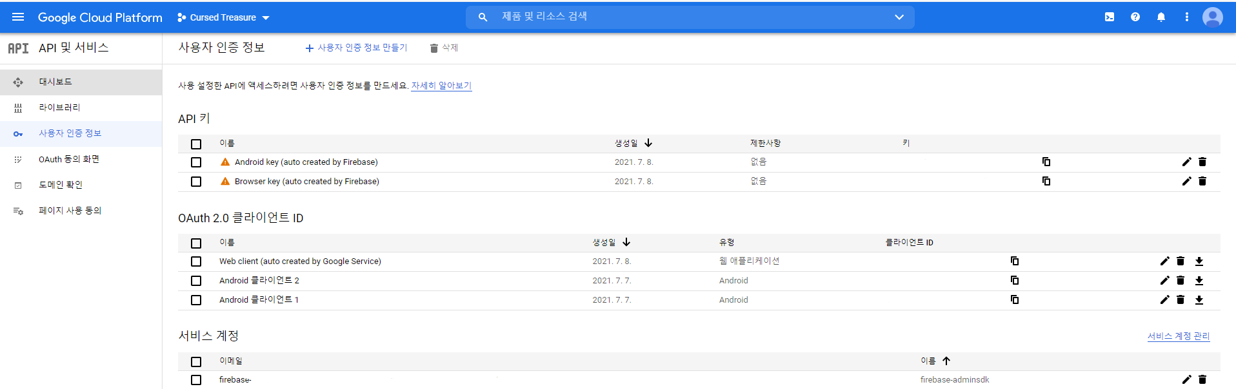Select all API keys header checkbox
Screen dimensions: 1236x389
coord(196,144)
